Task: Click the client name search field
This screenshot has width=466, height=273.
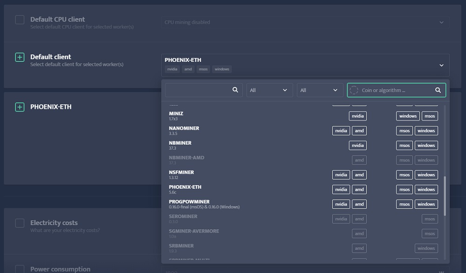Action: coord(204,90)
